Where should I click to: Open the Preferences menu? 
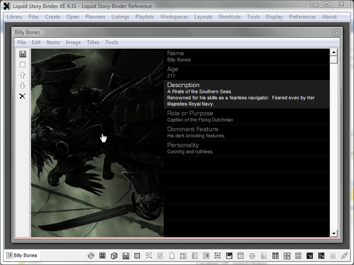click(302, 17)
